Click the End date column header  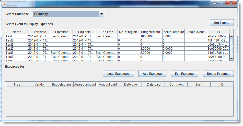click(x=84, y=32)
